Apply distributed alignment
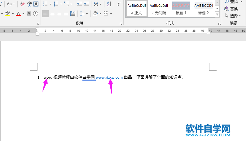The height and width of the screenshot is (141, 246). 73,14
